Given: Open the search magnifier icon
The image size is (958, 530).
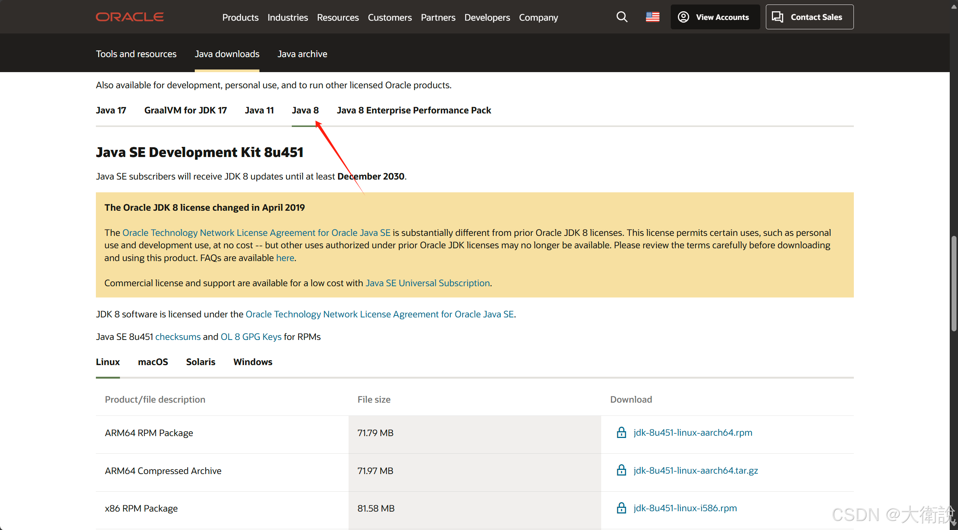Looking at the screenshot, I should pos(622,17).
